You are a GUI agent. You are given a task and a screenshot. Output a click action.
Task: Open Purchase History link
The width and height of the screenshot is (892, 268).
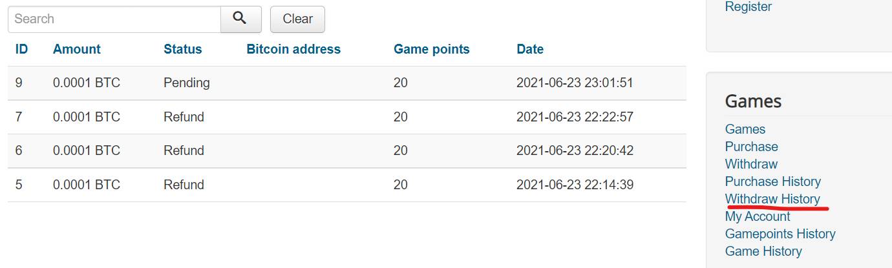pos(773,181)
